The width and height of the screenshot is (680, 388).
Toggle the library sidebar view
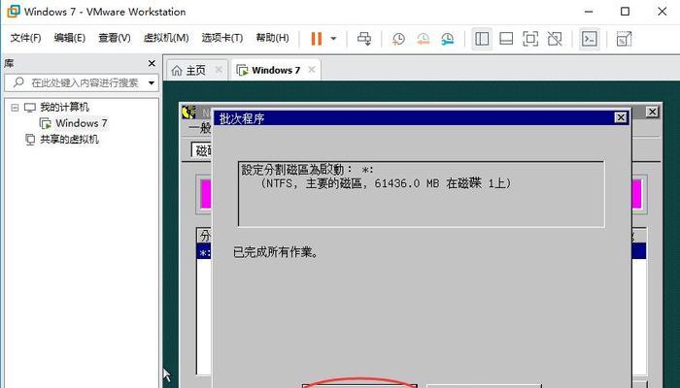pyautogui.click(x=482, y=39)
